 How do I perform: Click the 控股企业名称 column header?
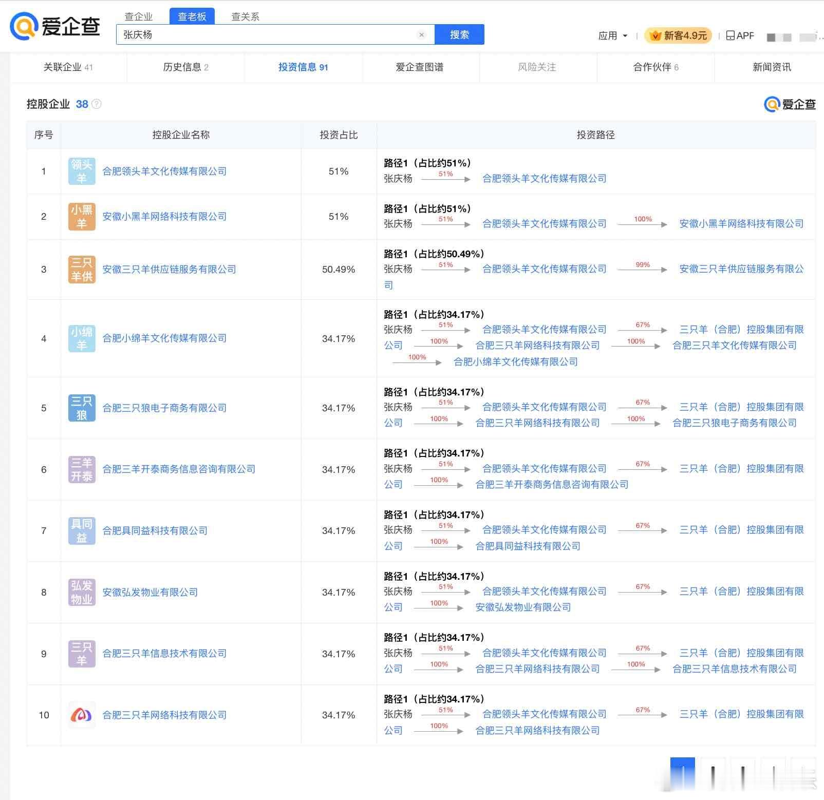click(x=181, y=135)
